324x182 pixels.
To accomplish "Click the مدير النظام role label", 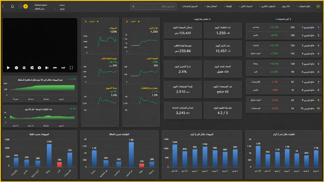I will pyautogui.click(x=39, y=9).
